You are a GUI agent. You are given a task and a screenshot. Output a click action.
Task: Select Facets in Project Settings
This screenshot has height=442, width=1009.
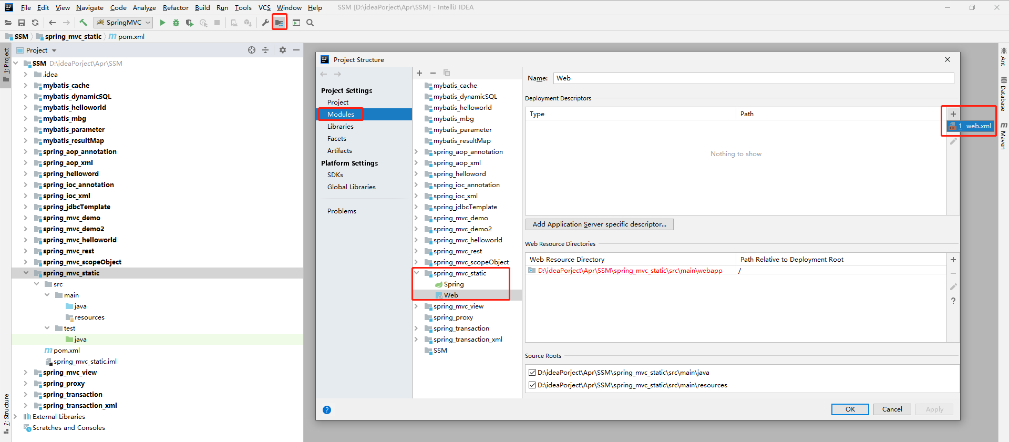pyautogui.click(x=337, y=139)
